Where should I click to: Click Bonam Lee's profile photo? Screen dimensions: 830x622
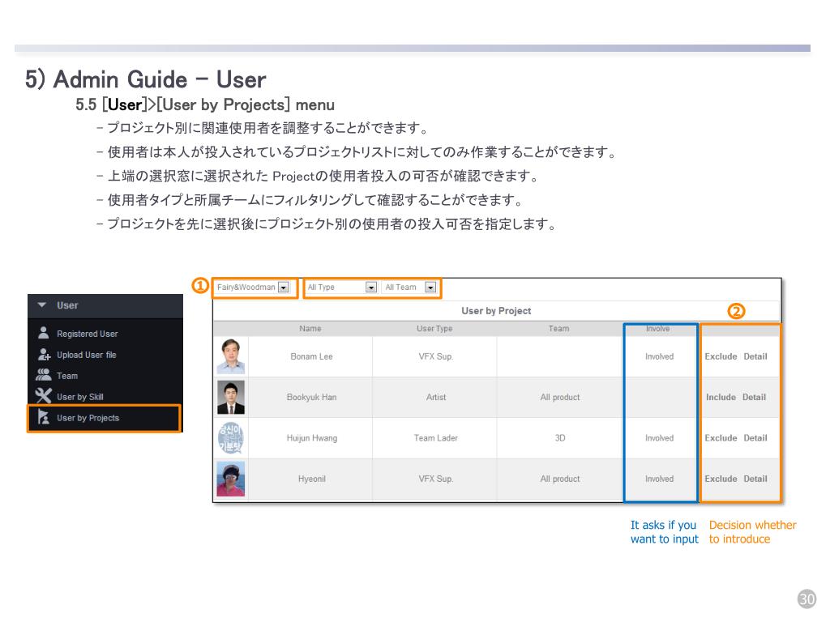[231, 356]
